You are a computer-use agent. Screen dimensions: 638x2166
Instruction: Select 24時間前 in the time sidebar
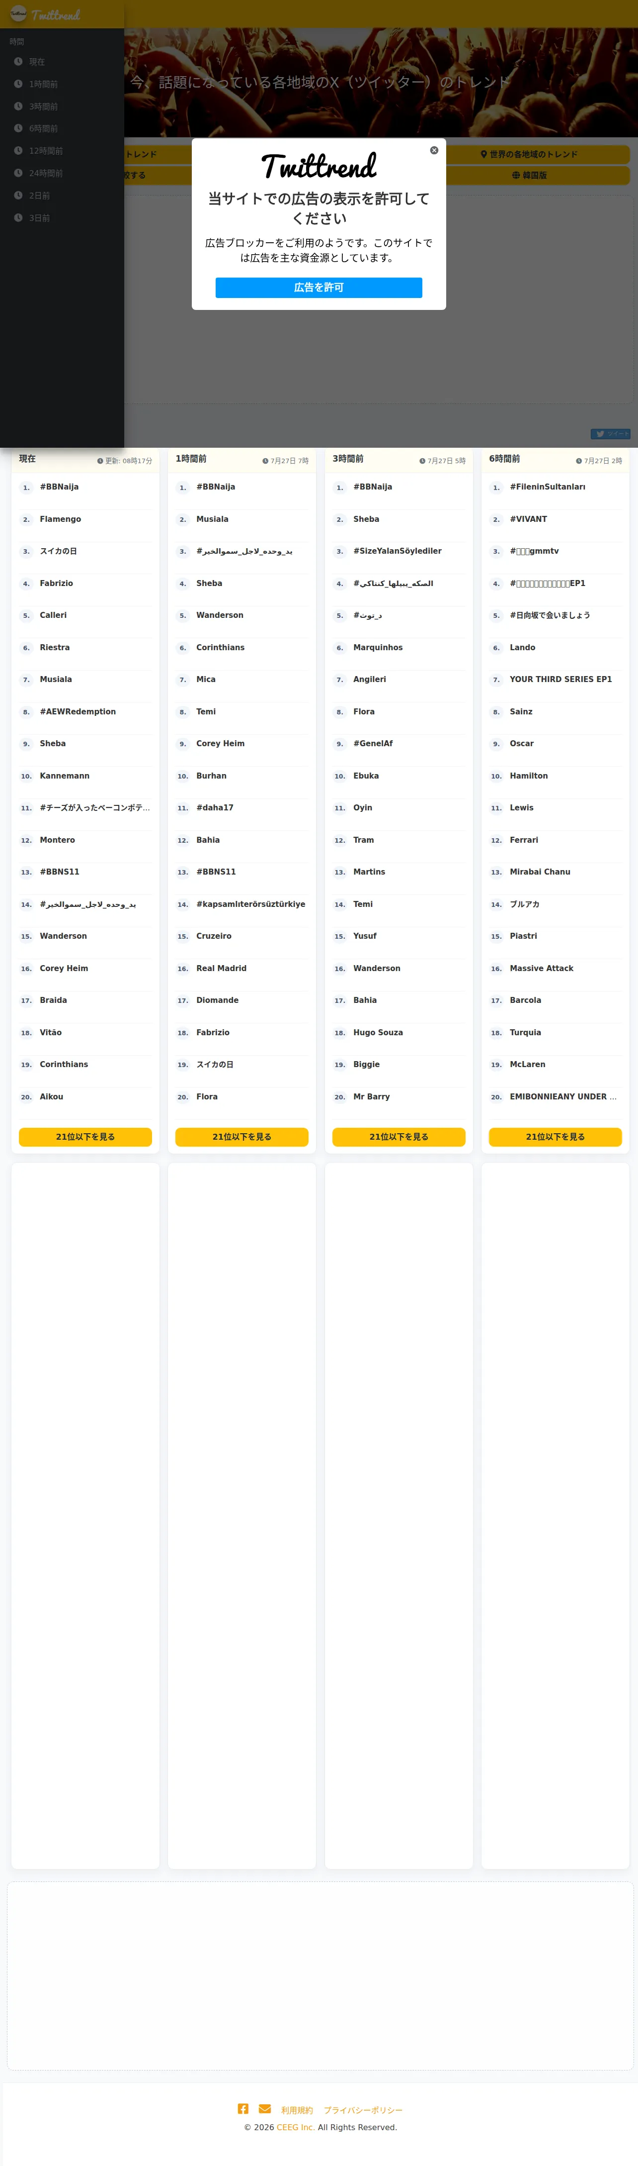click(x=46, y=173)
